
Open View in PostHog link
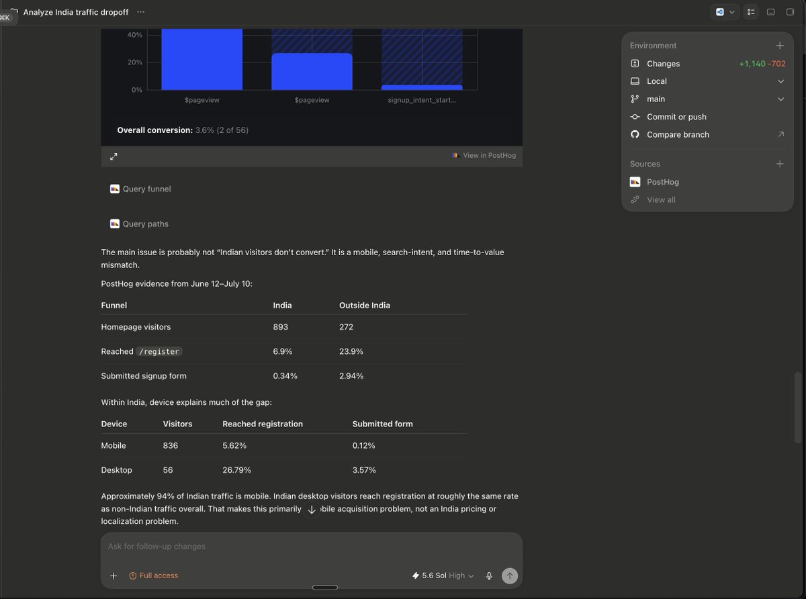(484, 155)
